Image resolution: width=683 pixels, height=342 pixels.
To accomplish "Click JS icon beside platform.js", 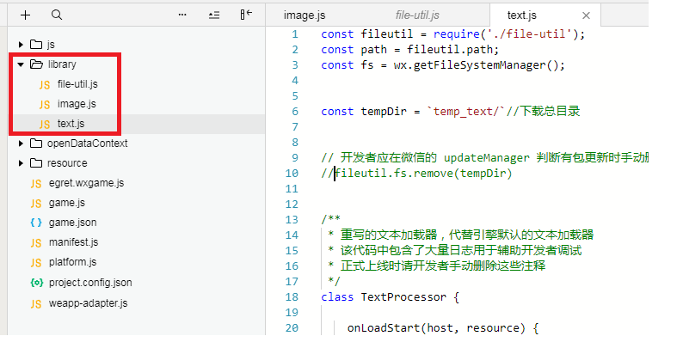I will 36,263.
